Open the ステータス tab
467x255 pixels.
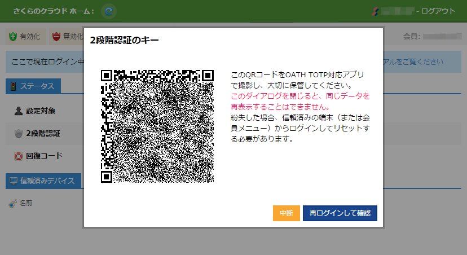37,86
